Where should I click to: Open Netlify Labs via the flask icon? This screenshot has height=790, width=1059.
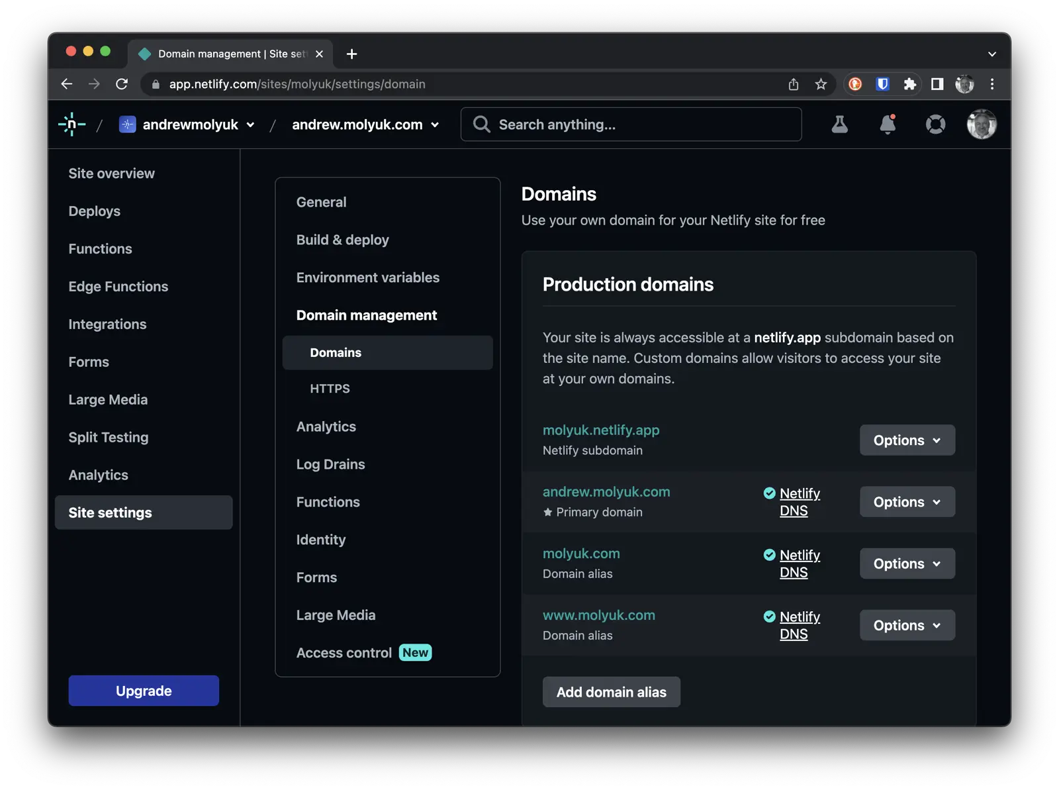click(839, 124)
